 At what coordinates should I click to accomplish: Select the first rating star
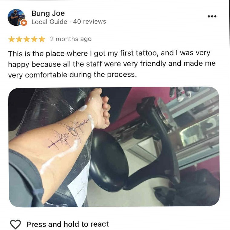(x=11, y=39)
